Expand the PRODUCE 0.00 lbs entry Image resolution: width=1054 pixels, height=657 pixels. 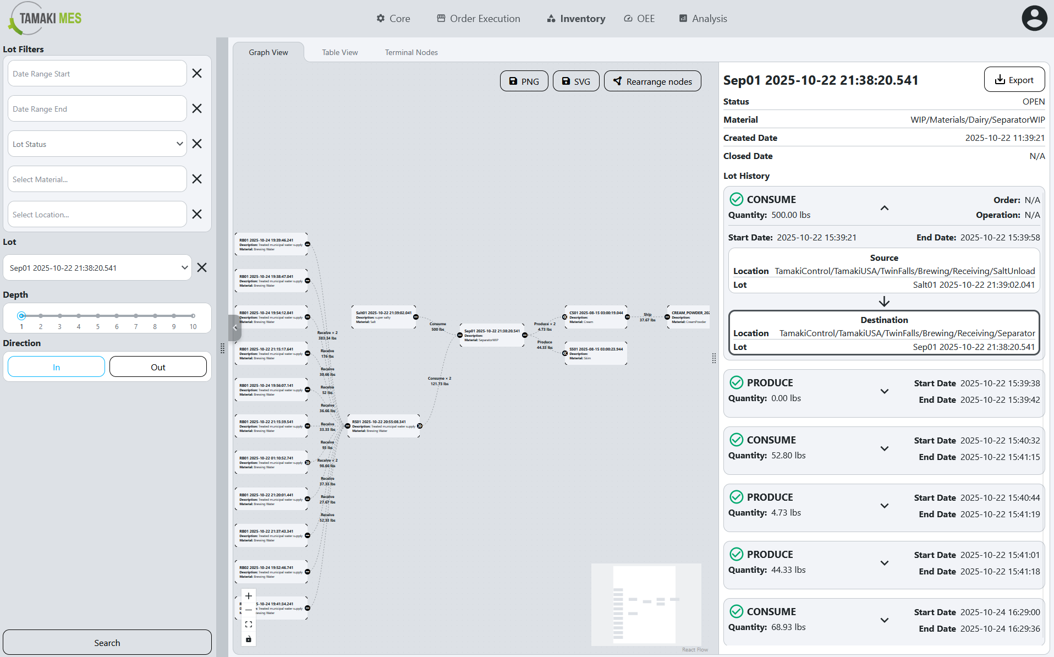tap(885, 391)
